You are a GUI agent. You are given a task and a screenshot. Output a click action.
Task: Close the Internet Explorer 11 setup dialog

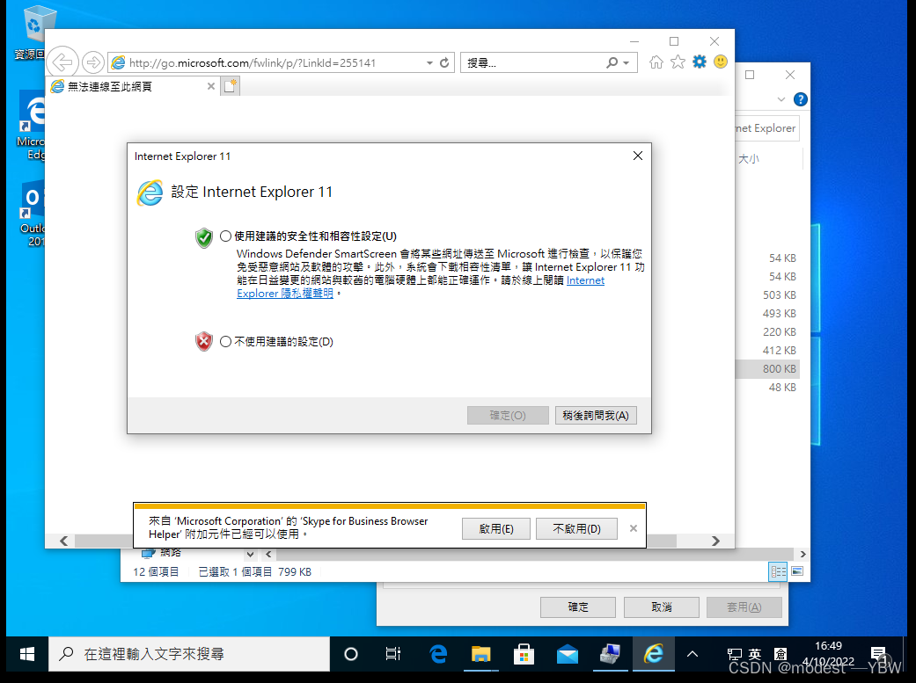pyautogui.click(x=638, y=156)
